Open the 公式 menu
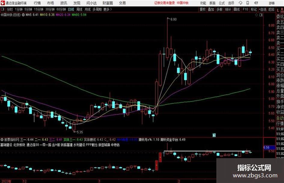 [222, 3]
